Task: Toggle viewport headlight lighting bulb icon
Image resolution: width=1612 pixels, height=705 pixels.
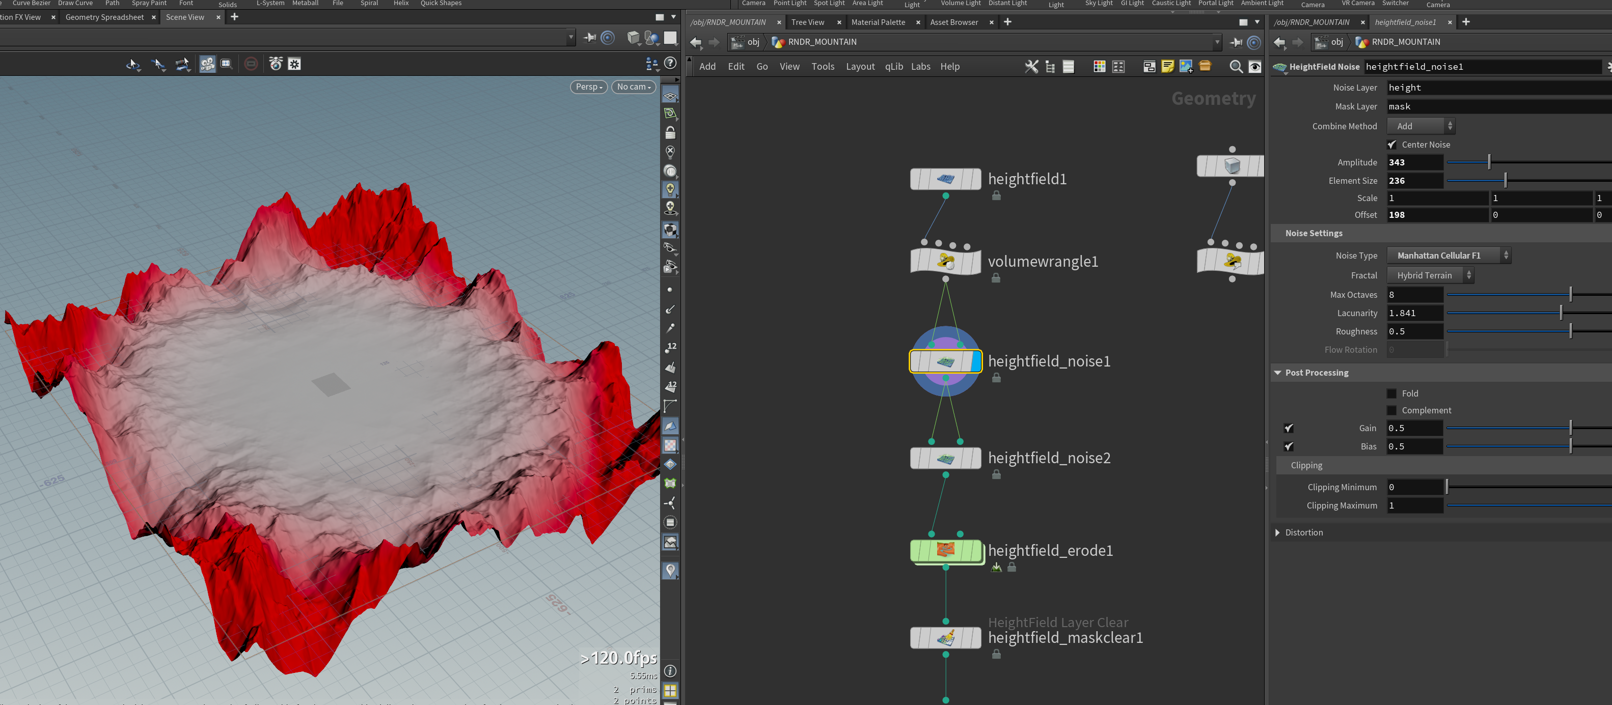Action: coord(670,189)
